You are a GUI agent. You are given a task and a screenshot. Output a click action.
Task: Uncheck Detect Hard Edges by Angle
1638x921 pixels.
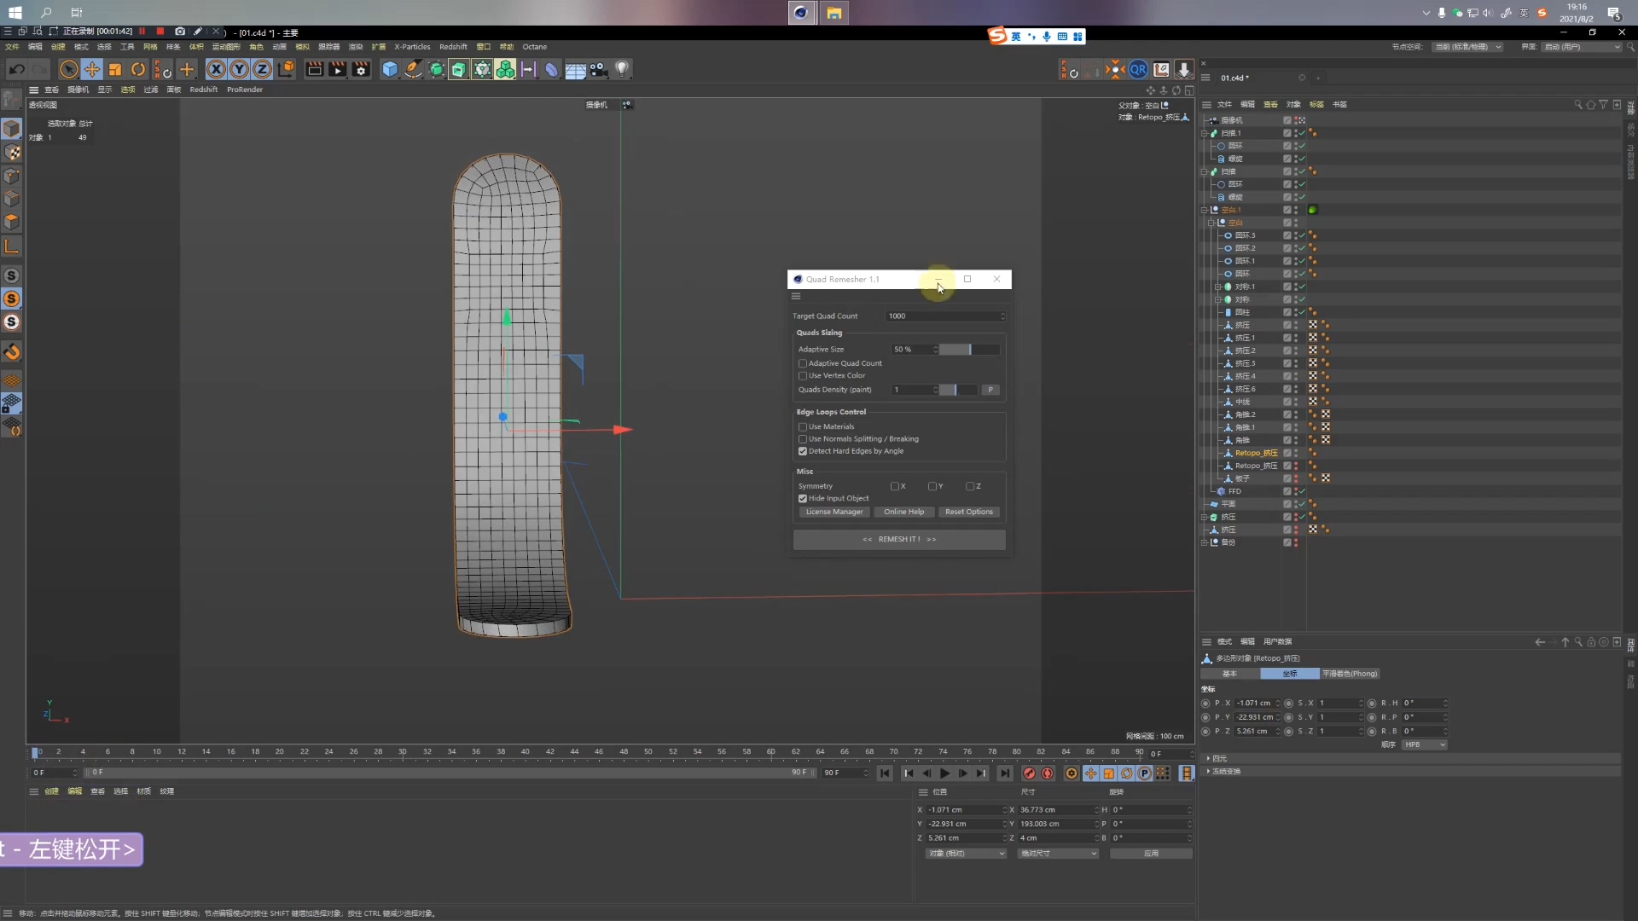[x=803, y=451]
